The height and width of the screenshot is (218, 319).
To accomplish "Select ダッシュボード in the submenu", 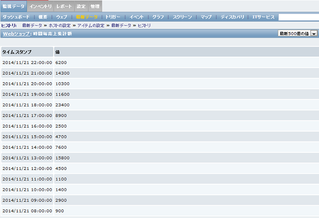I will tap(16, 17).
